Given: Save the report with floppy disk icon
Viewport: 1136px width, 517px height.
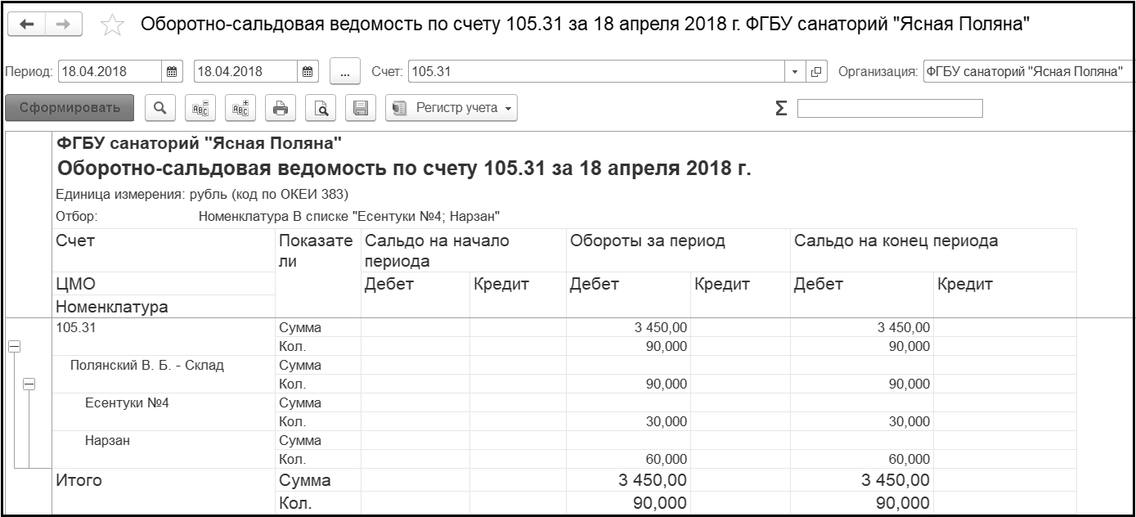Looking at the screenshot, I should coord(361,108).
